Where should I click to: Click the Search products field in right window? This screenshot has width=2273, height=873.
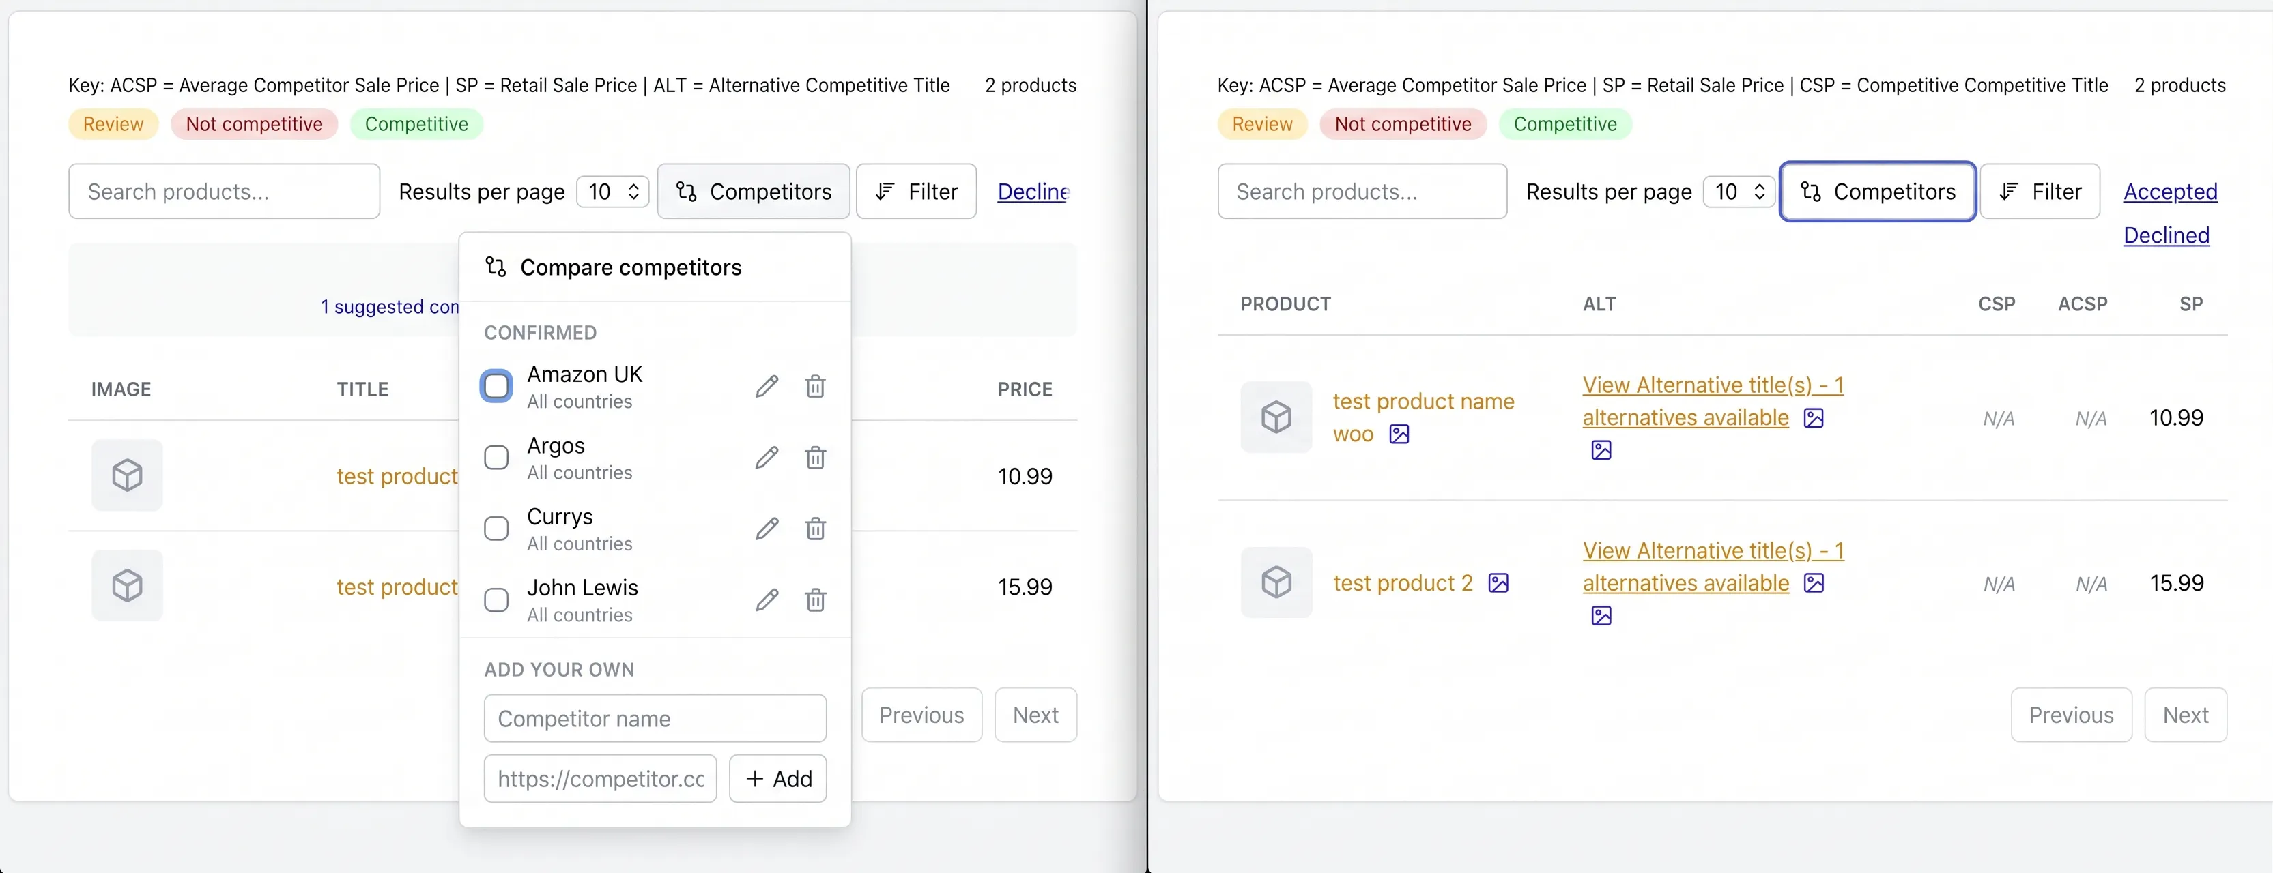tap(1362, 192)
